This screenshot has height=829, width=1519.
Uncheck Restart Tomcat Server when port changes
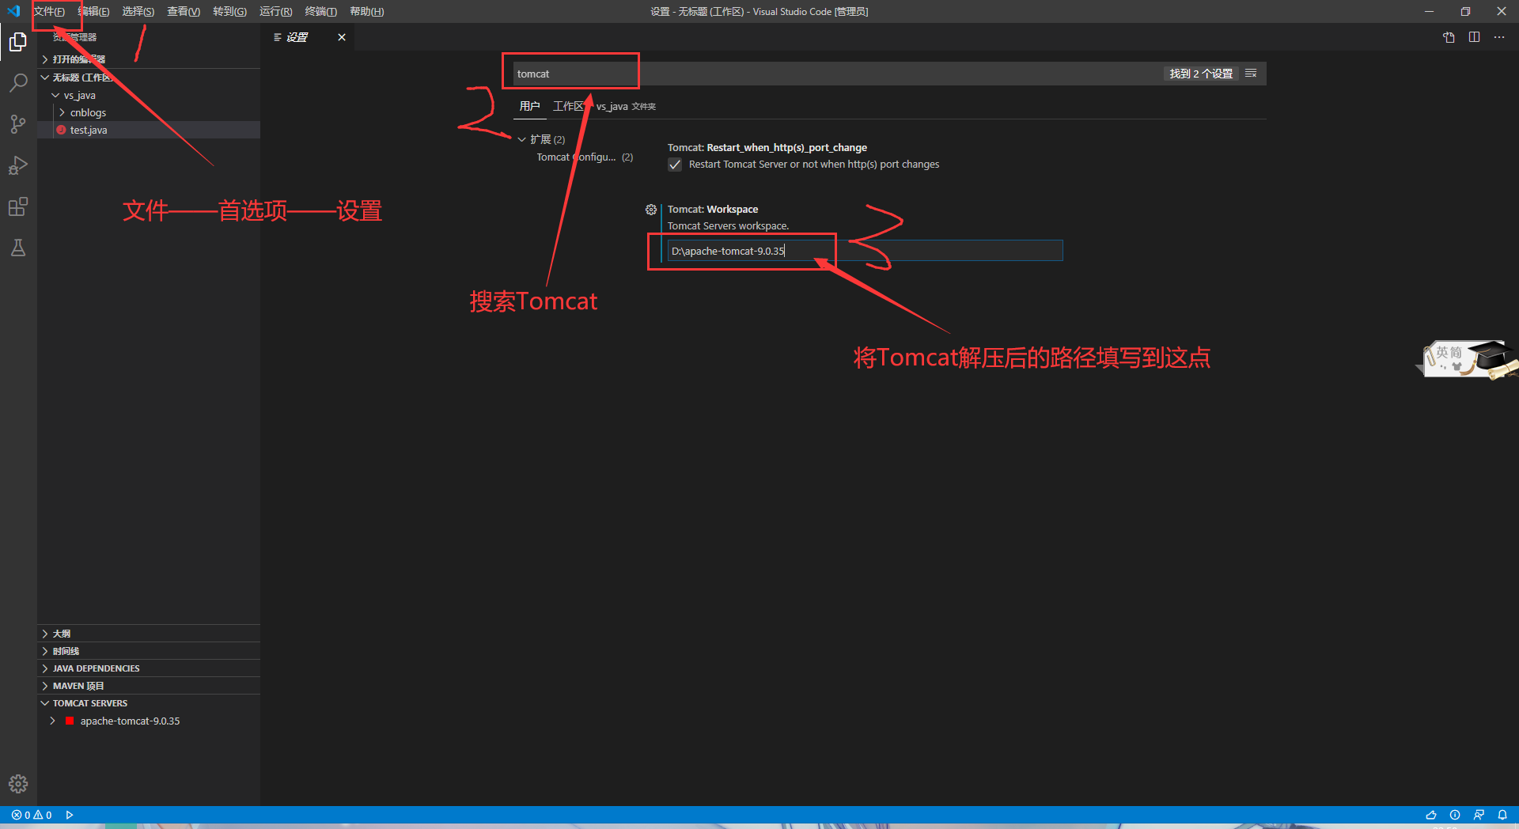(674, 165)
